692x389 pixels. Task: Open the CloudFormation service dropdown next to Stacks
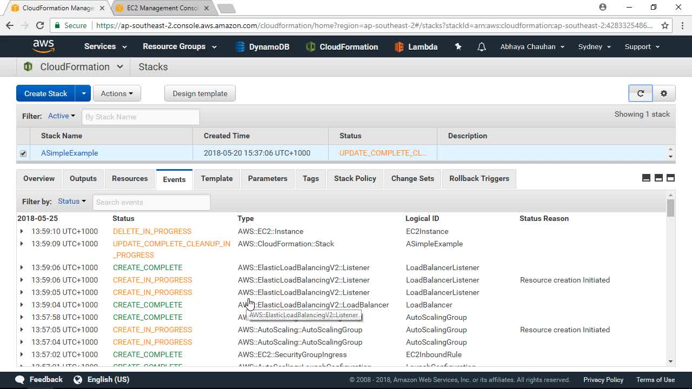coord(74,67)
